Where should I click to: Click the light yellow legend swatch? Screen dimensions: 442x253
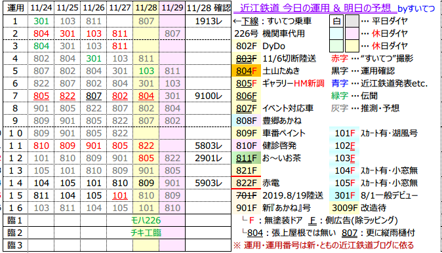[x=352, y=46]
